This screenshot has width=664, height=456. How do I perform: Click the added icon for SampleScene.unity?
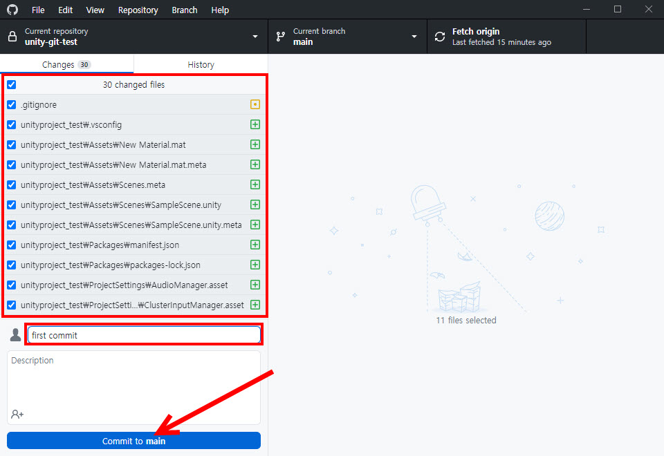click(255, 205)
